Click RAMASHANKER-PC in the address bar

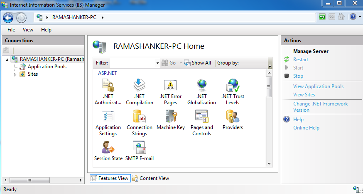coord(74,17)
